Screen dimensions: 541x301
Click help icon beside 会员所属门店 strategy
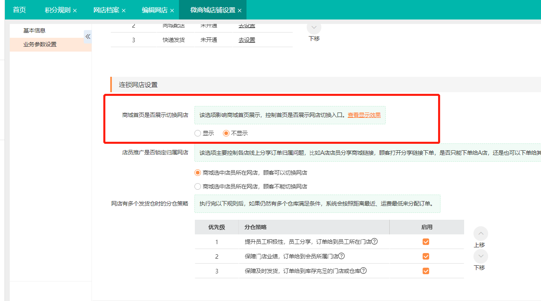[x=342, y=256]
